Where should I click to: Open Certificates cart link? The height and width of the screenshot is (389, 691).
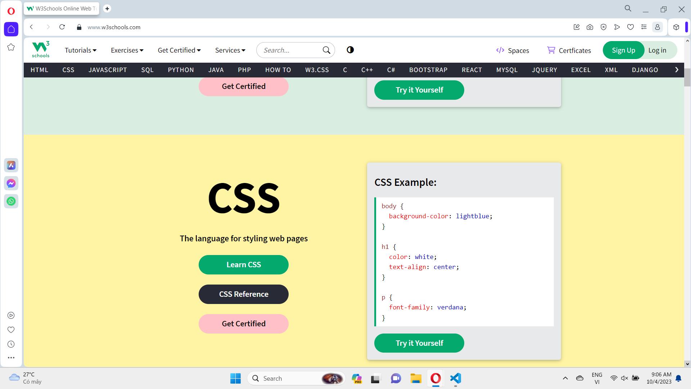[x=569, y=50]
